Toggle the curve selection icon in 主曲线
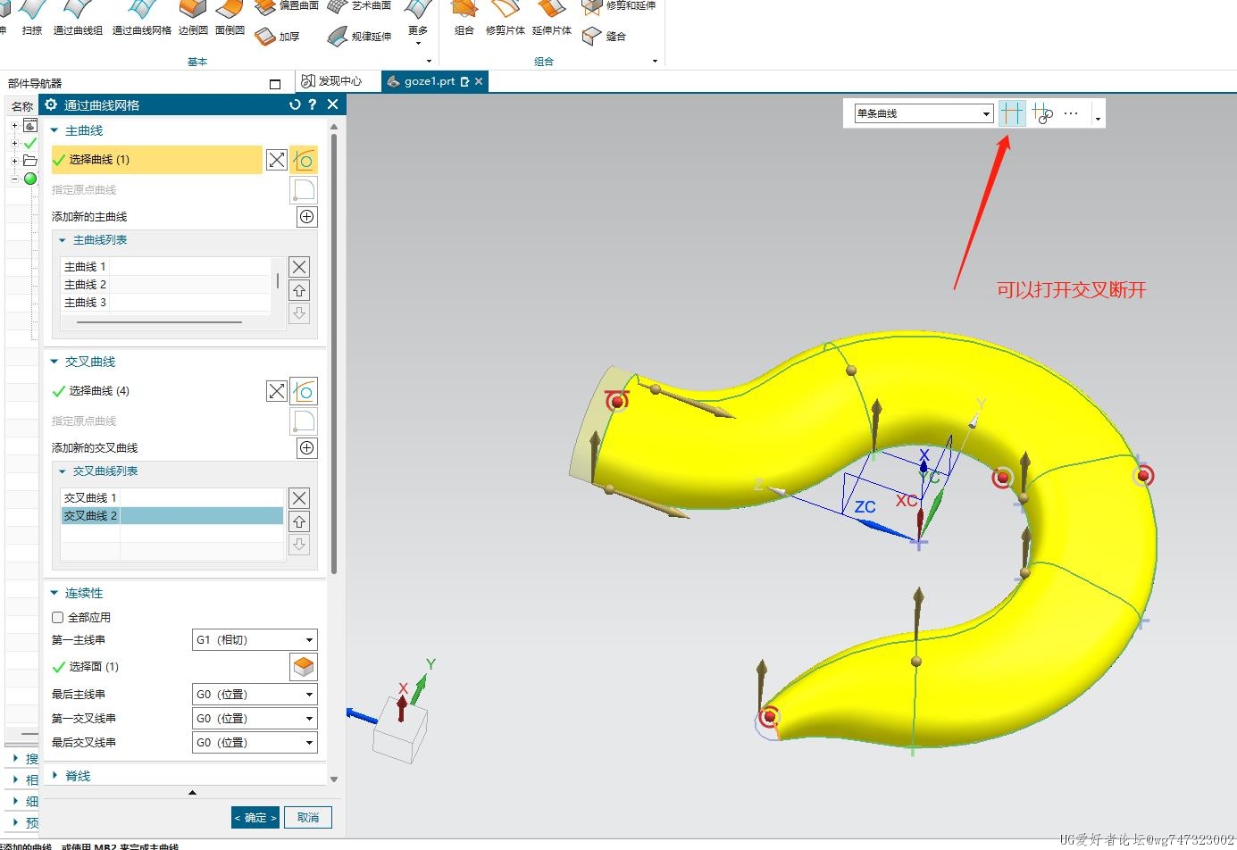 point(304,160)
